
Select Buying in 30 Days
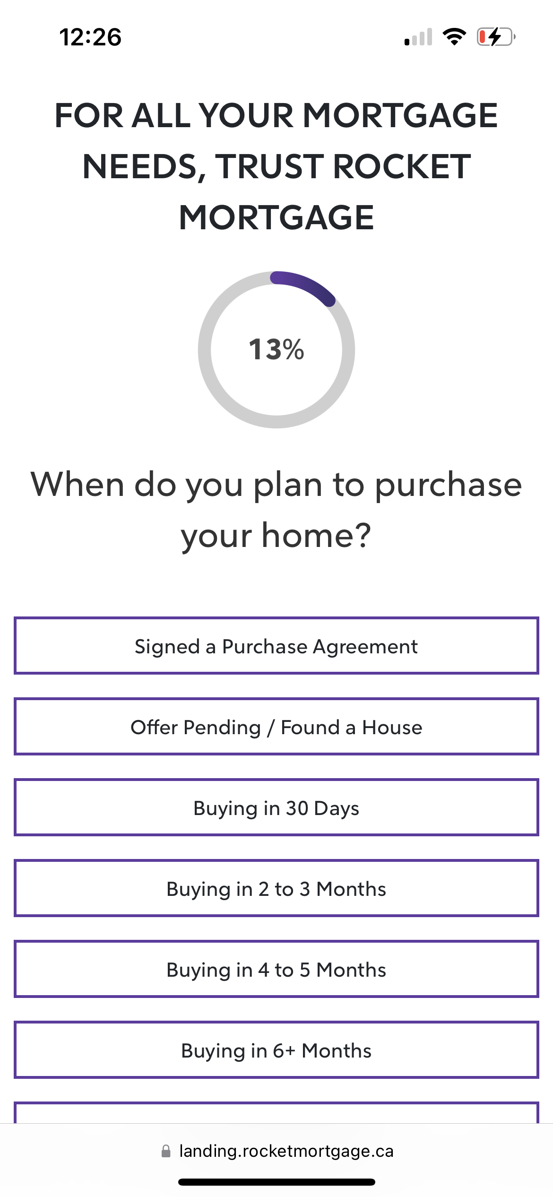click(x=276, y=807)
